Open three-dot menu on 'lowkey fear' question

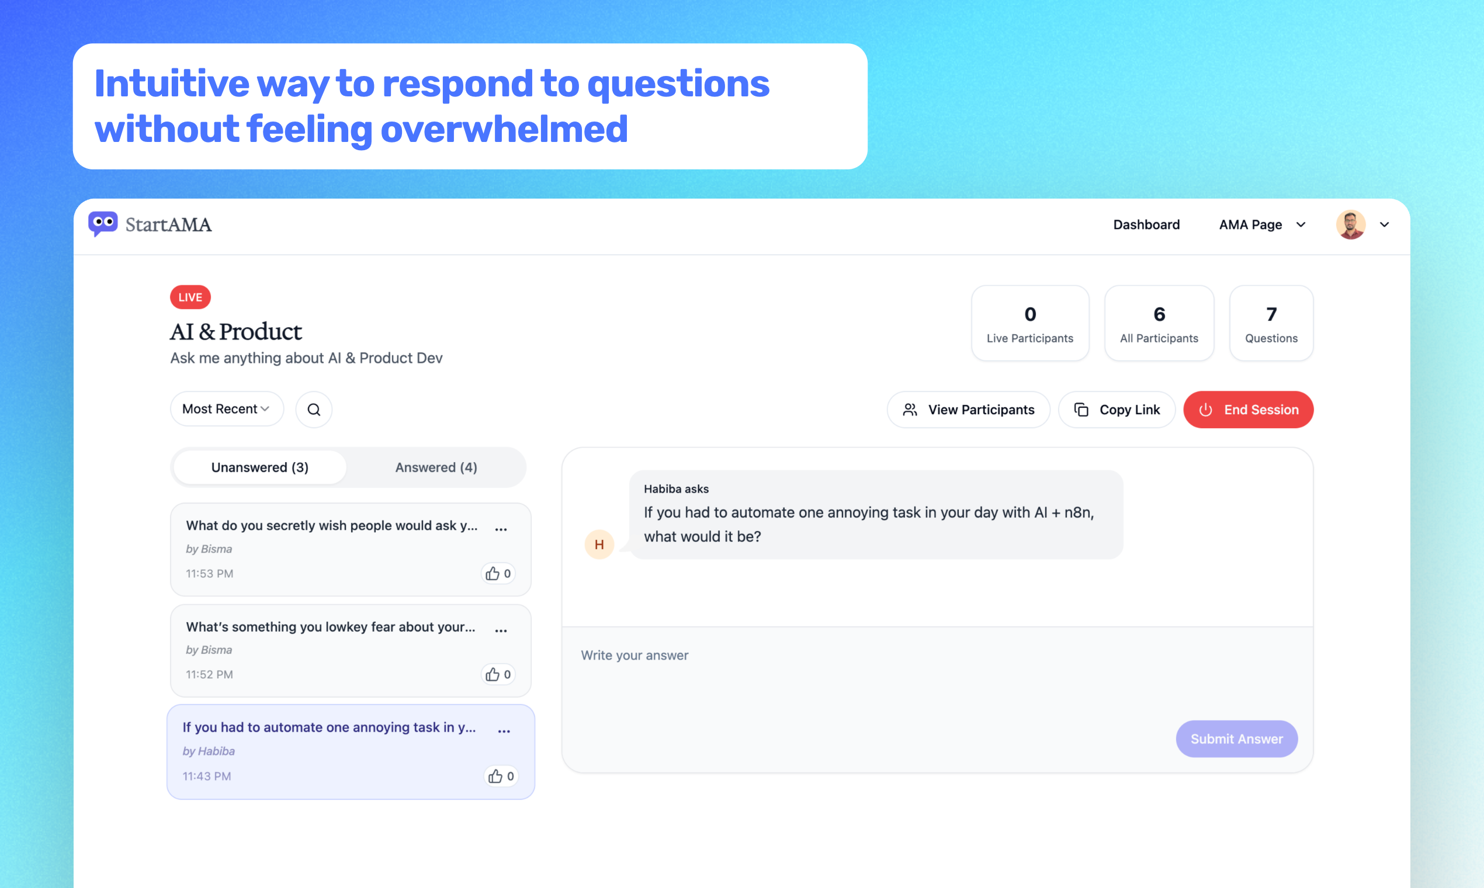coord(501,630)
